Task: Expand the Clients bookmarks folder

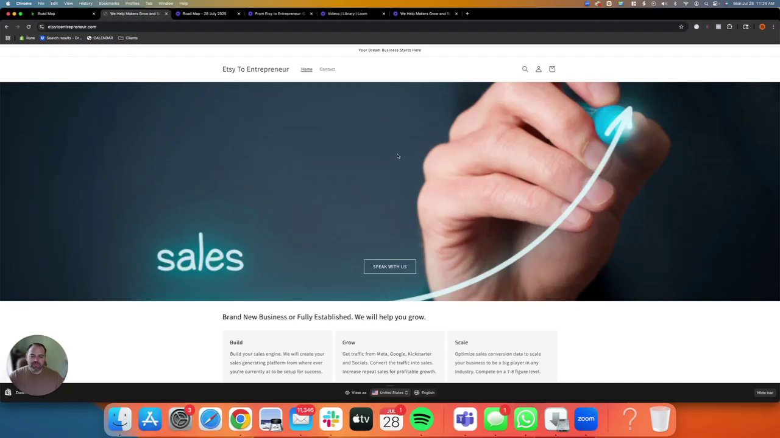Action: point(128,38)
